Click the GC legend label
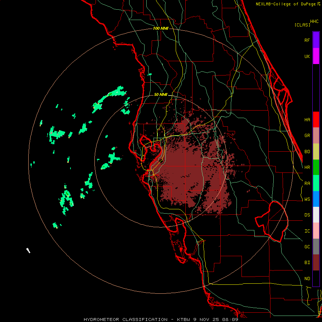 [x=307, y=247]
